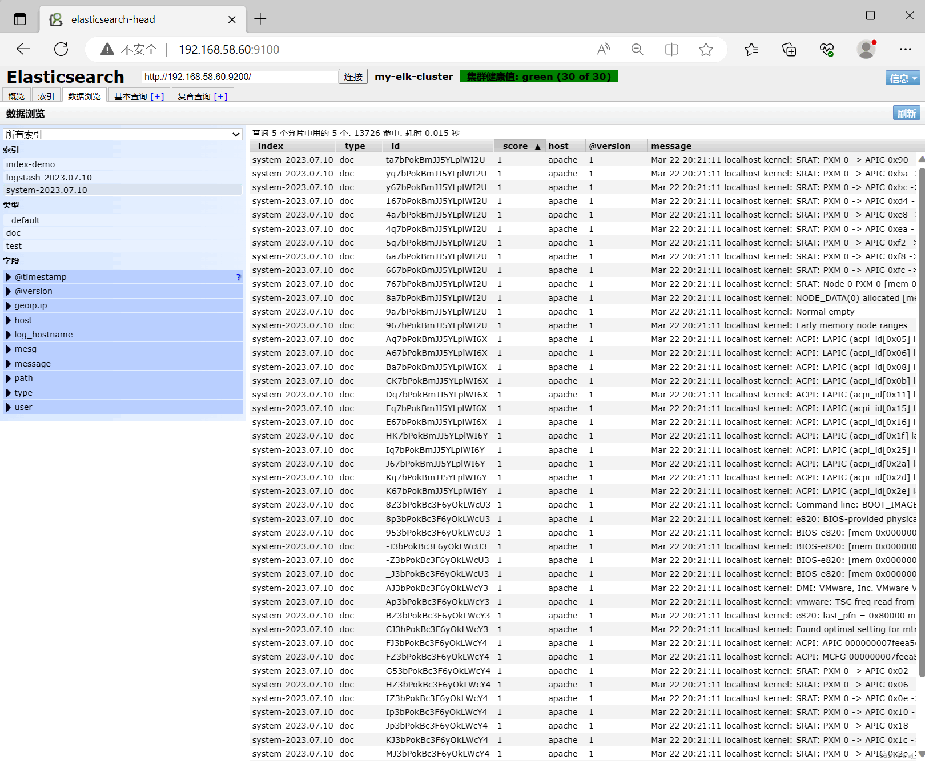Viewport: 925px width, 764px height.
Task: Open the read aloud icon
Action: click(x=604, y=50)
